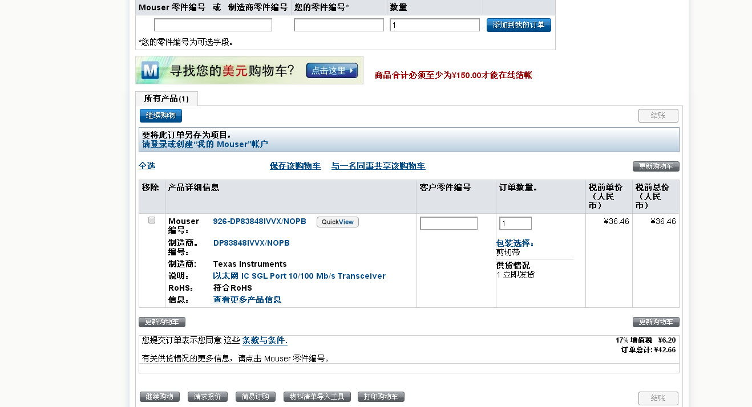Click the ¥6.20 VAT amount
This screenshot has height=407, width=752.
pos(667,340)
